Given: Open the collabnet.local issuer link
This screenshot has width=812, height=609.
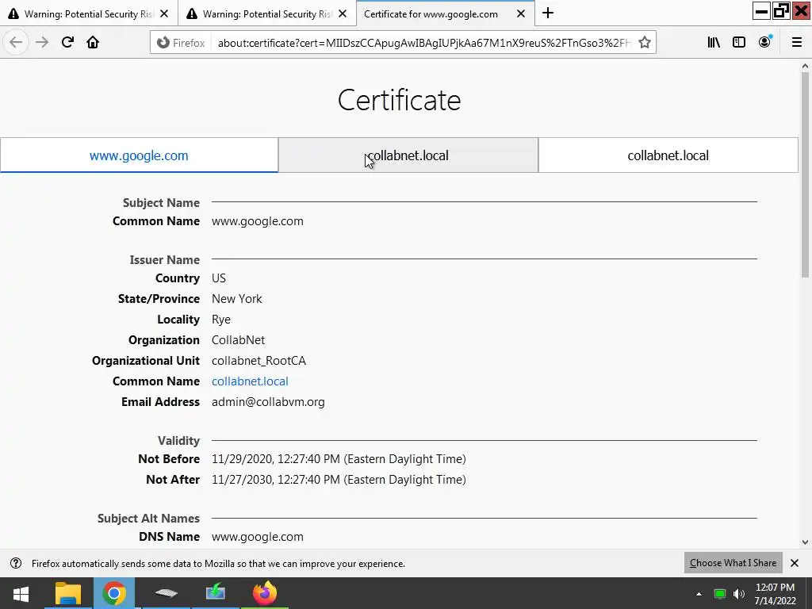Looking at the screenshot, I should click(250, 381).
